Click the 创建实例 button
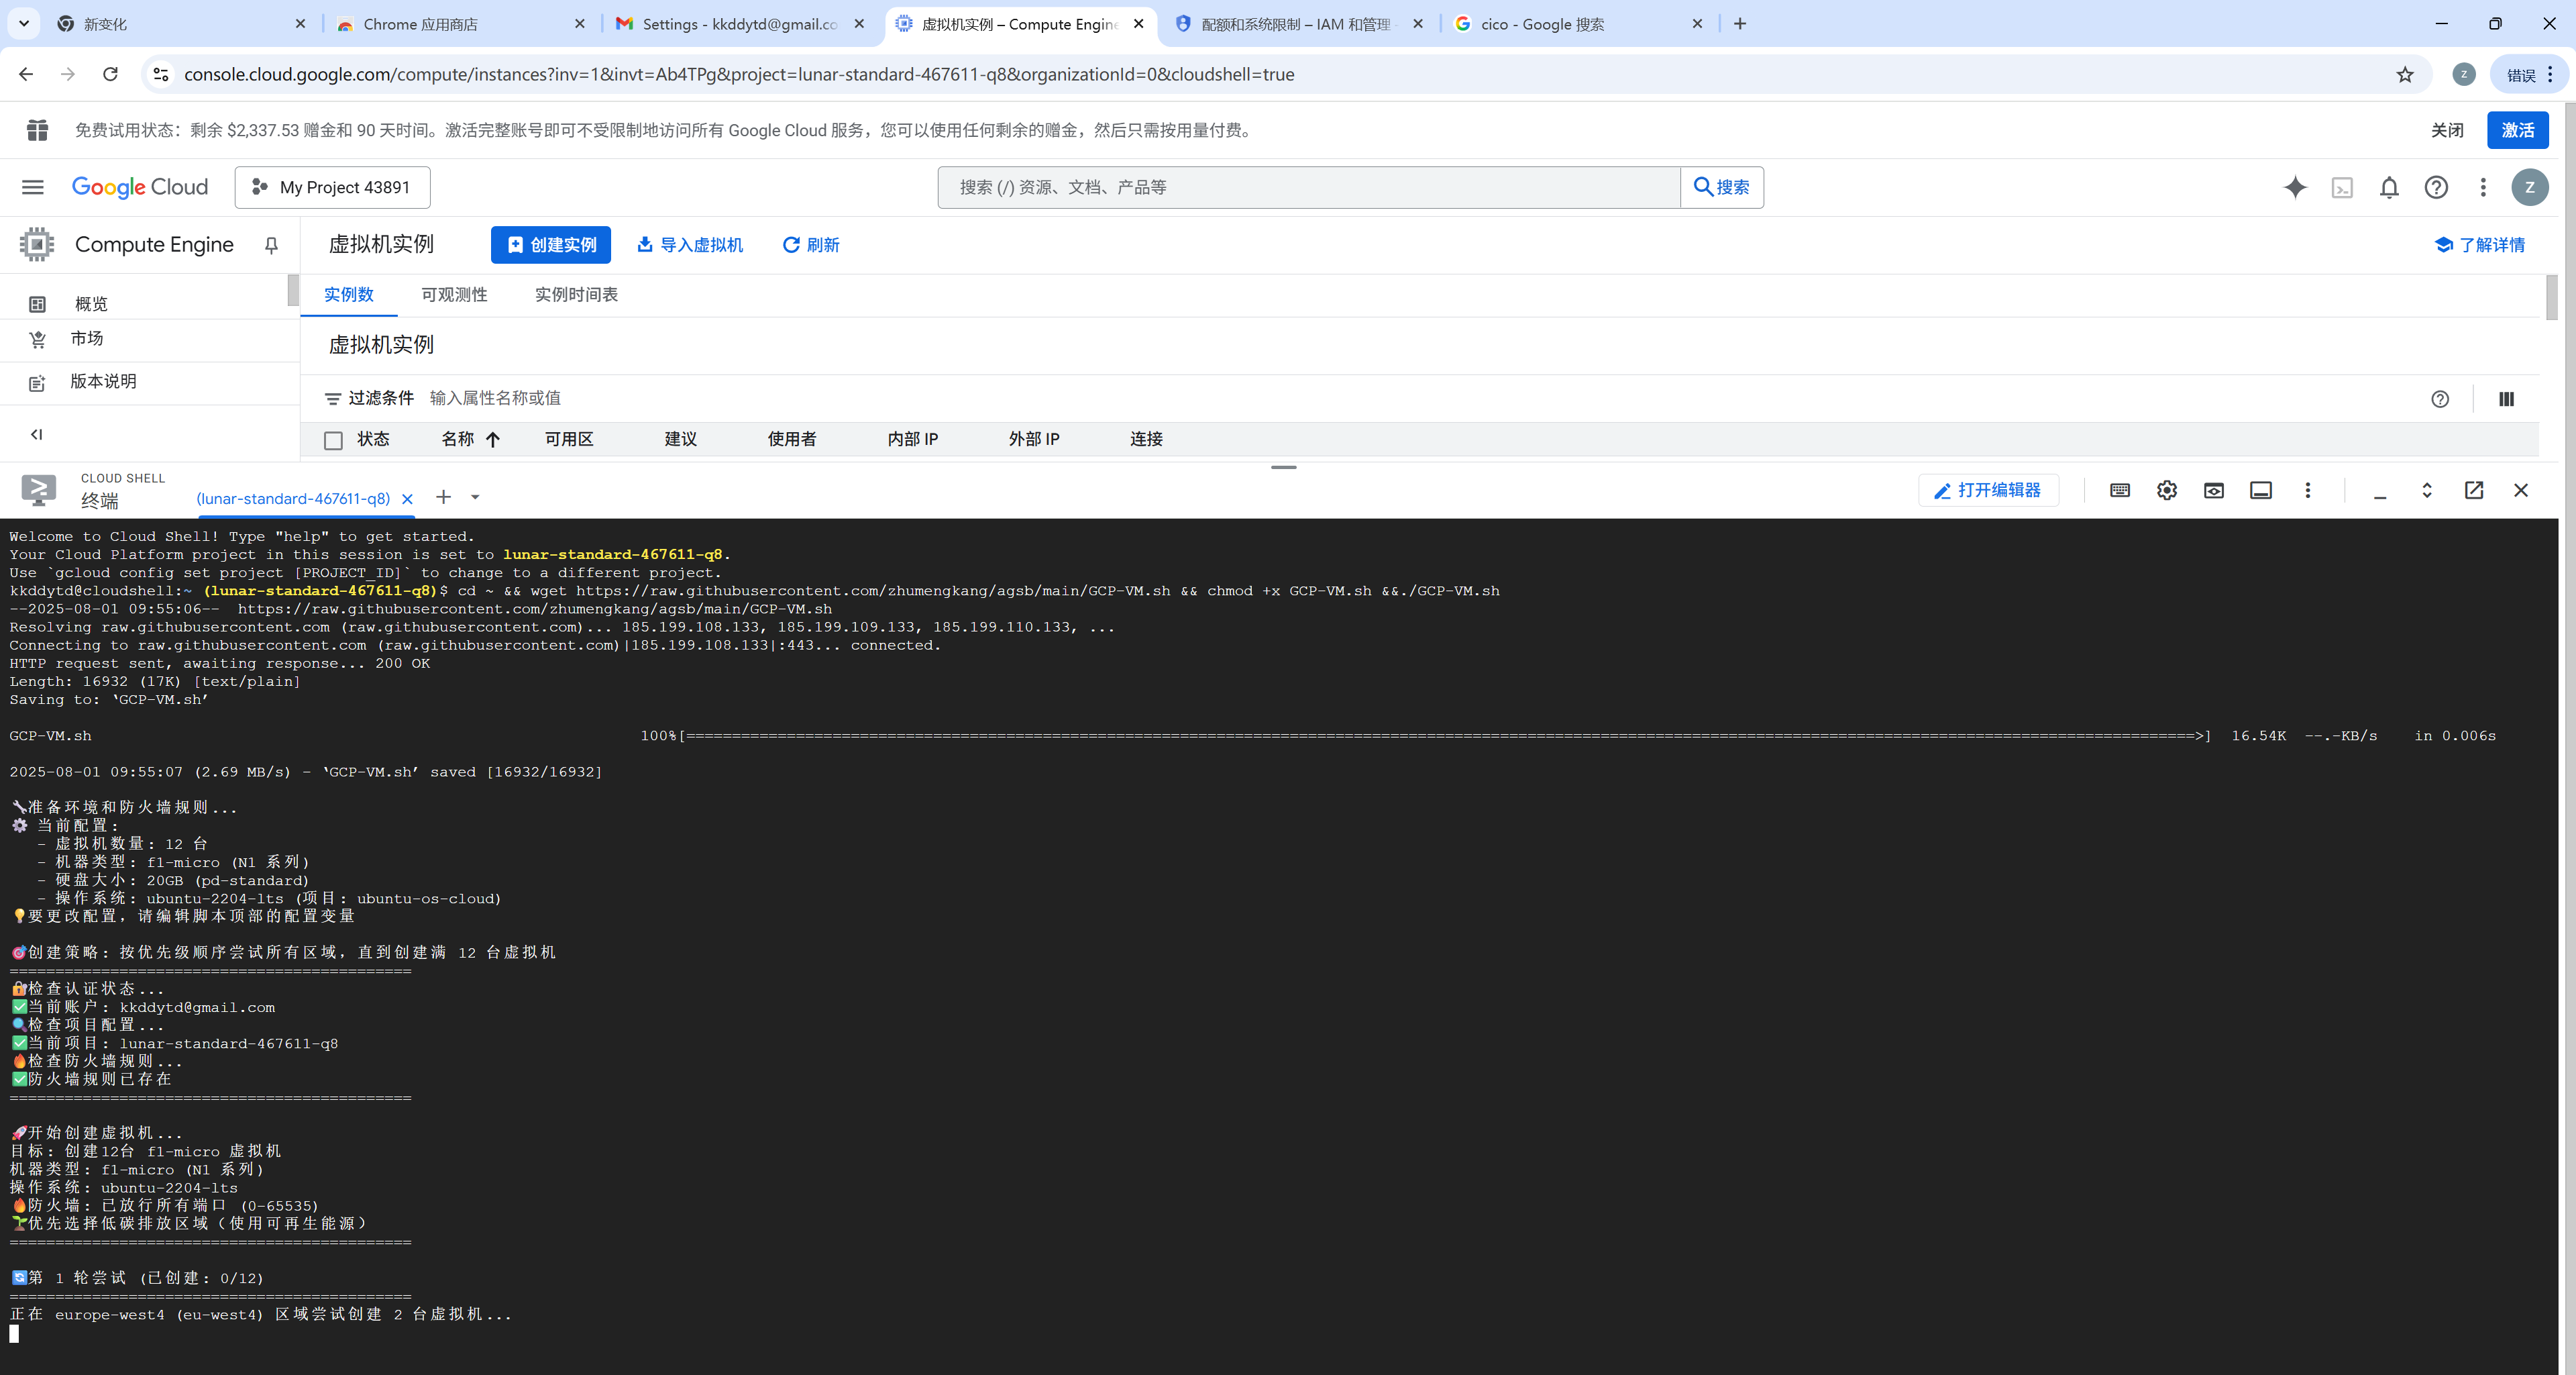 551,245
